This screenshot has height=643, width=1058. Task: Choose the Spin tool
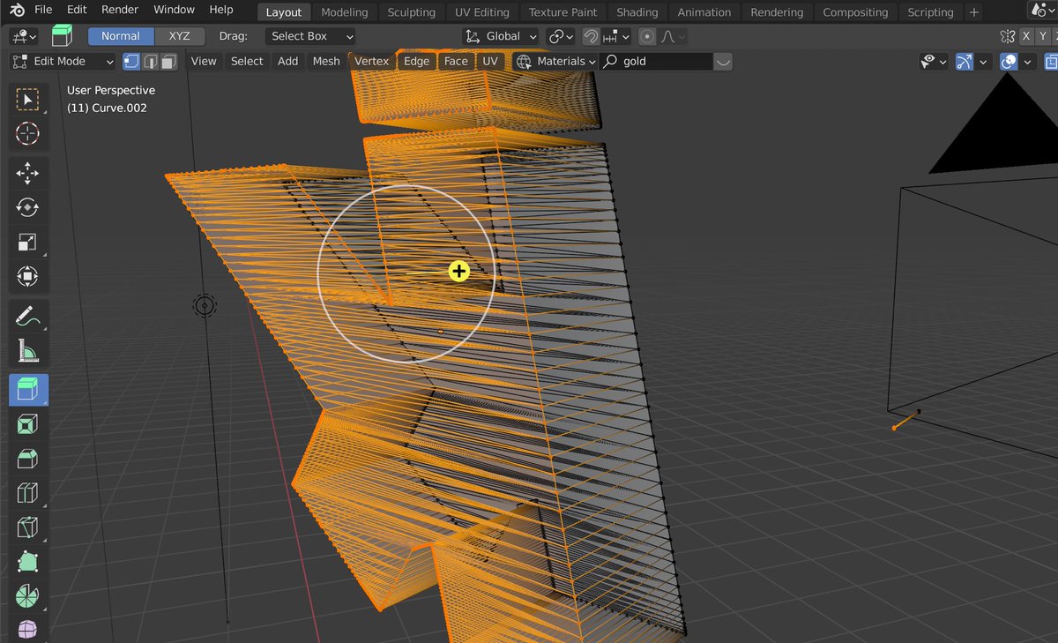click(28, 596)
